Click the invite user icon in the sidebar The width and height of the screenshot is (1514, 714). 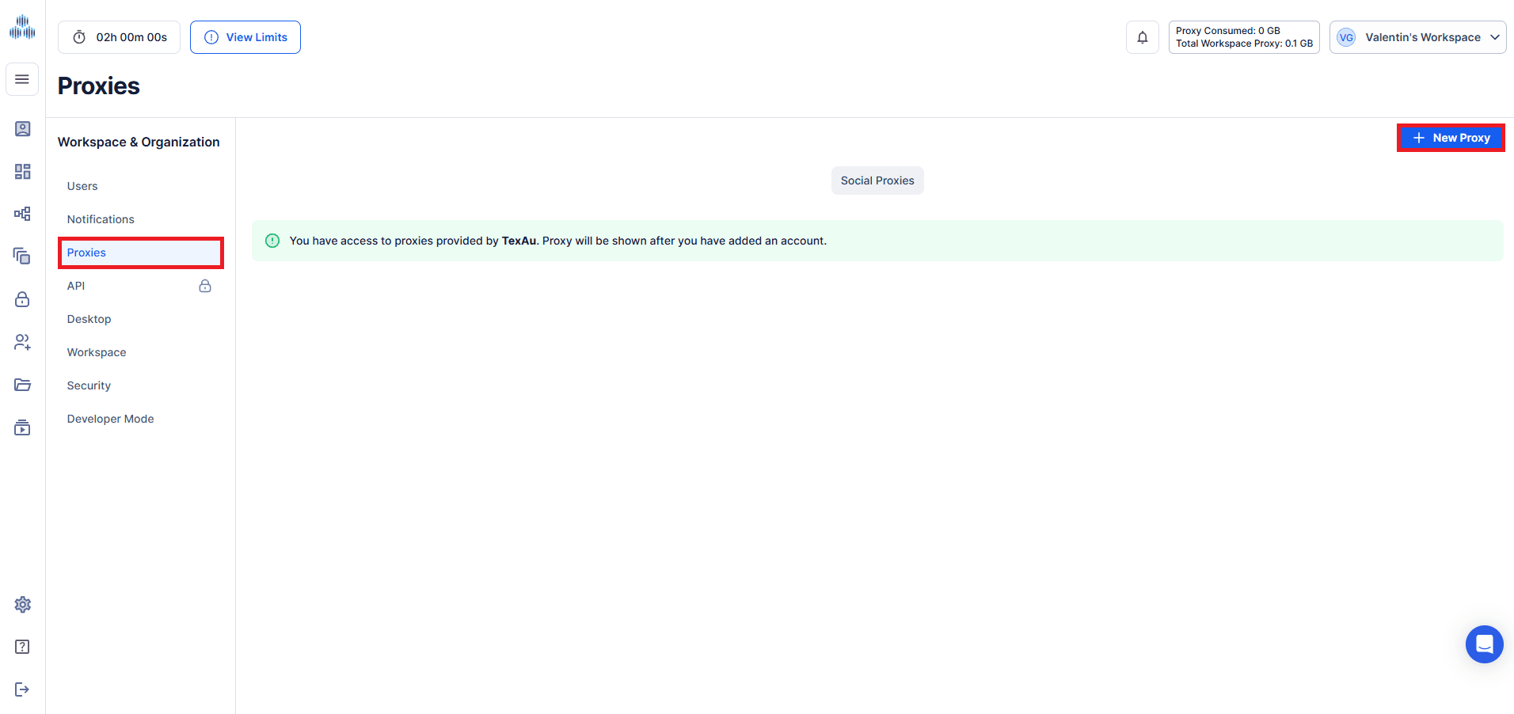click(x=22, y=342)
